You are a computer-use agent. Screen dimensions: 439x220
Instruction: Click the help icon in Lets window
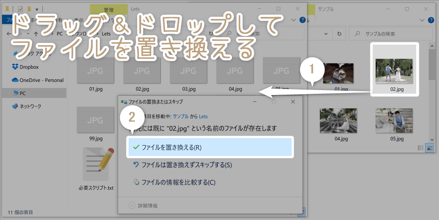(x=302, y=20)
